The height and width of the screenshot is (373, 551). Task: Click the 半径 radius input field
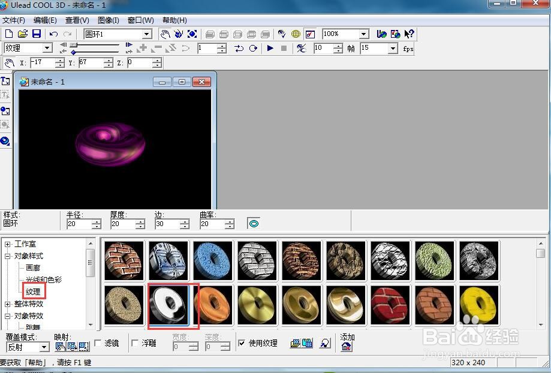coord(80,224)
